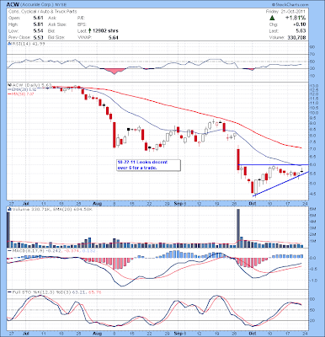Click the candlestick icon beside ACW (Daily)
Screen dimensions: 325x337
[9, 84]
